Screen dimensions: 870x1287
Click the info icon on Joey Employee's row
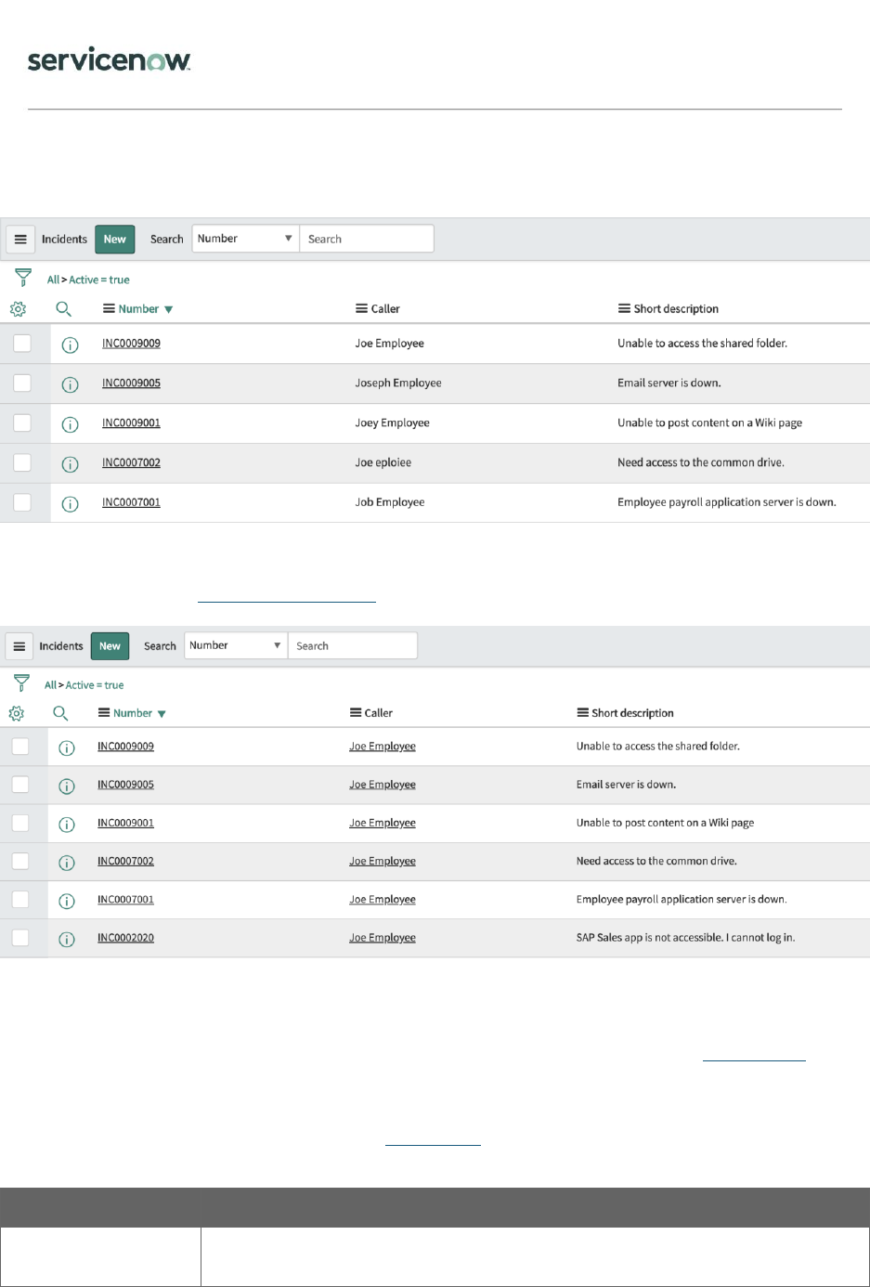click(x=70, y=424)
